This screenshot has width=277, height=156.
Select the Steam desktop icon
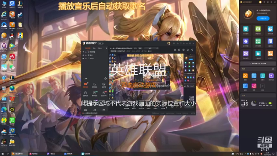(20, 15)
